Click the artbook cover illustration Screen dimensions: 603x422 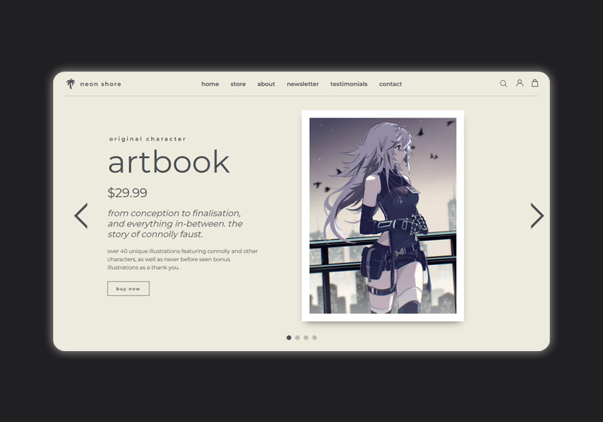383,215
